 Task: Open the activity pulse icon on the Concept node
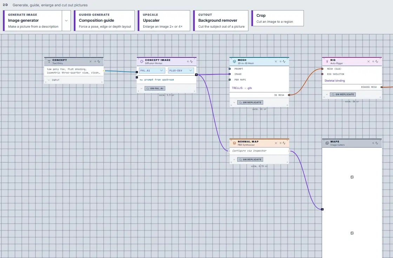(99, 62)
